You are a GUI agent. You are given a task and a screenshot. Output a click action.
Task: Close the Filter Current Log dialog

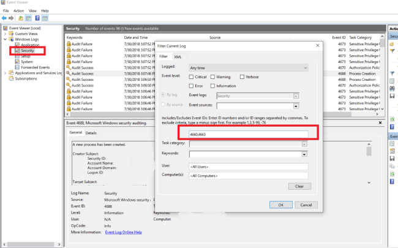[x=318, y=45]
